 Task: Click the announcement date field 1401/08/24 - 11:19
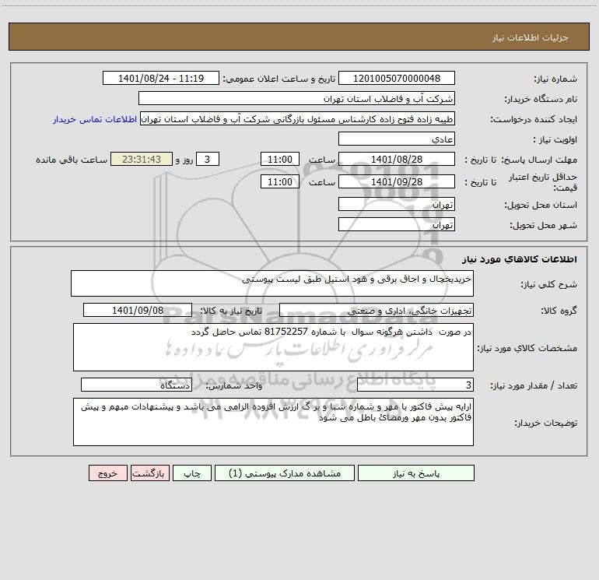pyautogui.click(x=161, y=78)
